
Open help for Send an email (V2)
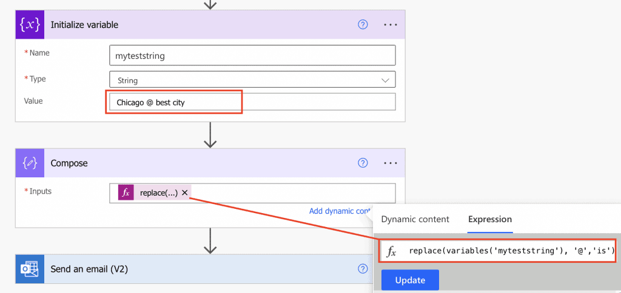(363, 269)
